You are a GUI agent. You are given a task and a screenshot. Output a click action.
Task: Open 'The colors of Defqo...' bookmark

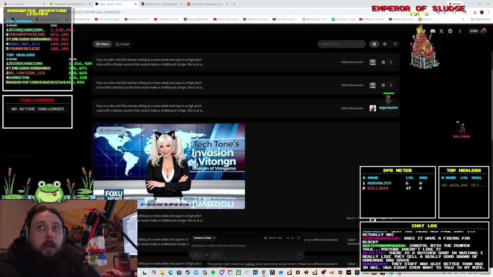[108, 19]
